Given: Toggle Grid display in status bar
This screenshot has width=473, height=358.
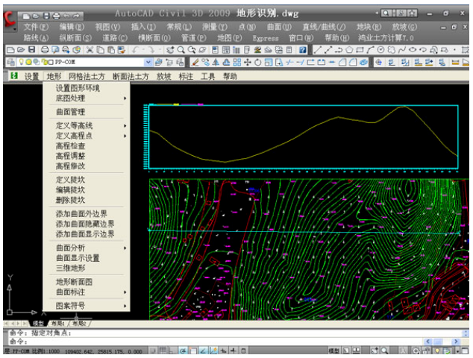Looking at the screenshot, I should point(163,351).
